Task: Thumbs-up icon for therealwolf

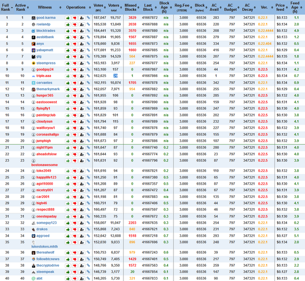Action: [x=68, y=253]
